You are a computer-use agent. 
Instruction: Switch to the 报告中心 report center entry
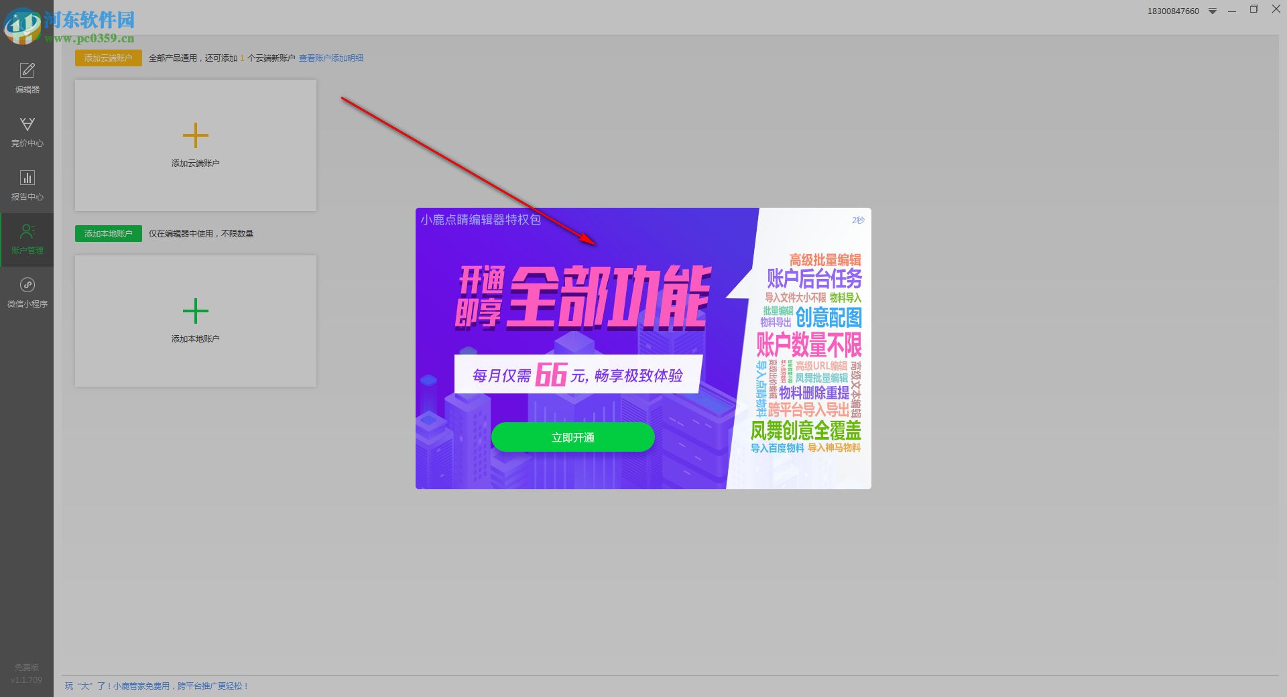coord(27,196)
